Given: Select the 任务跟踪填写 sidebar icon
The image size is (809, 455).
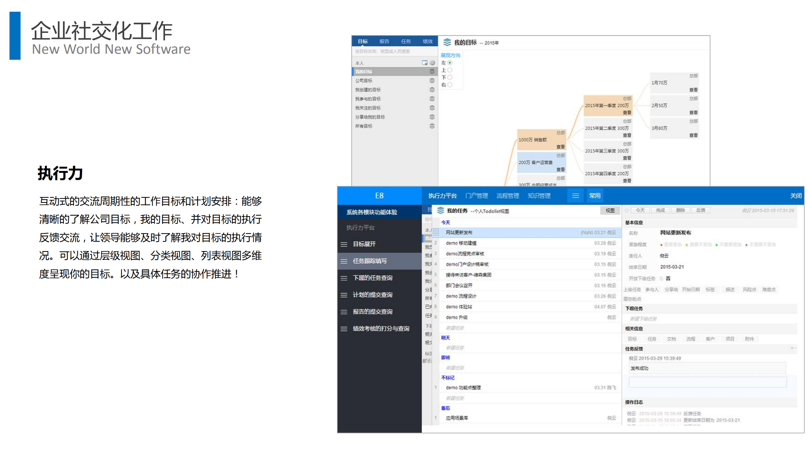Looking at the screenshot, I should [344, 261].
